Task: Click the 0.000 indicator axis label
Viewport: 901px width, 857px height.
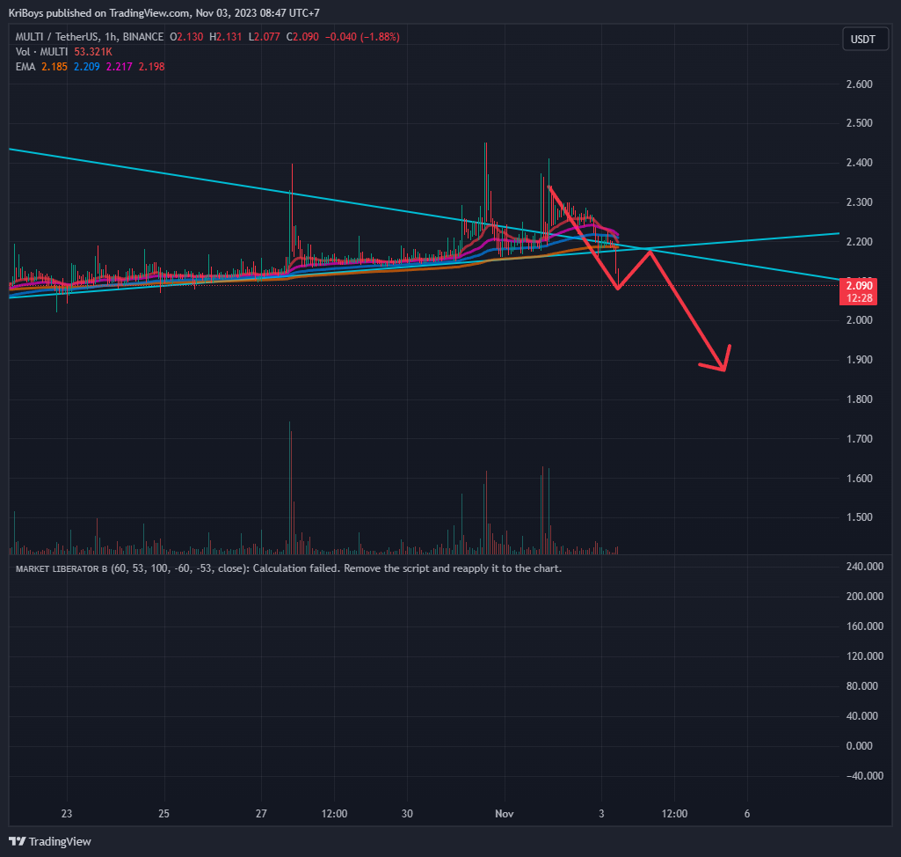Action: 859,746
